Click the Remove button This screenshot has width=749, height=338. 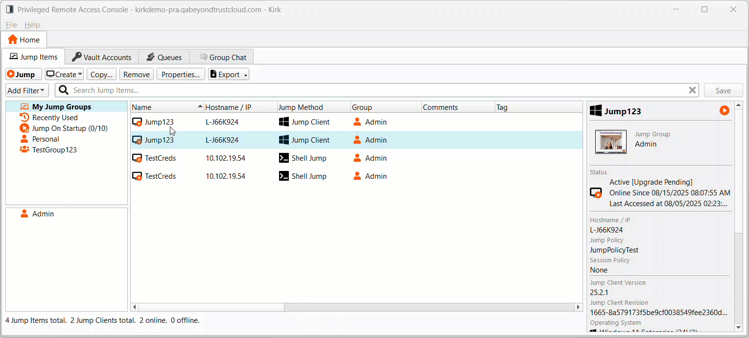[137, 74]
